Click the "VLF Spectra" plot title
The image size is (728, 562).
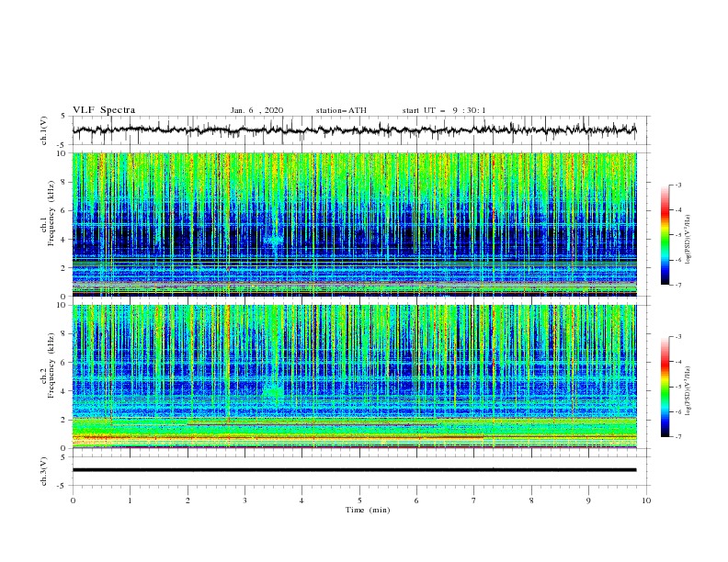point(104,110)
